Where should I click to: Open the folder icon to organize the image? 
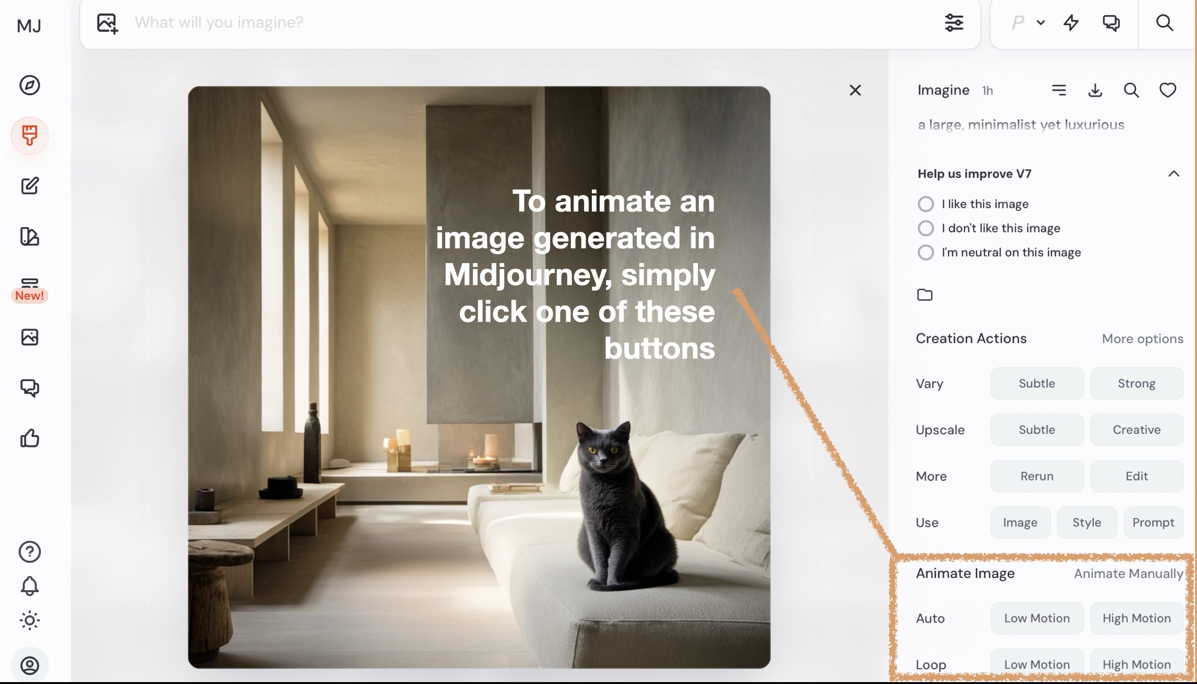click(924, 295)
